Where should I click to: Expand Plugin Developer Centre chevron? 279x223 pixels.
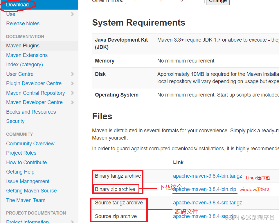(x=72, y=83)
